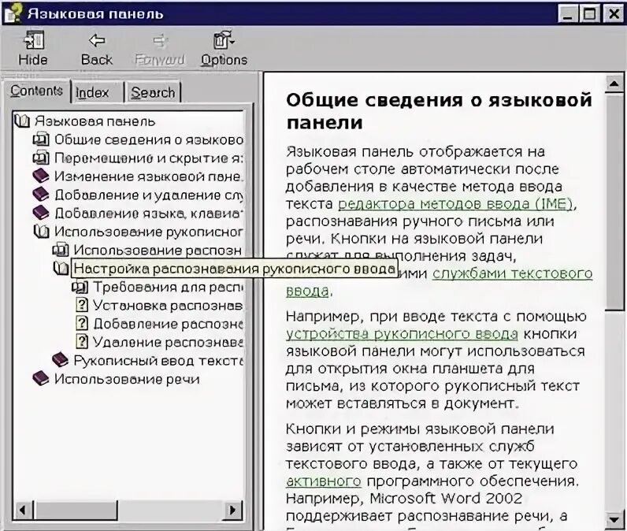
Task: Click the greyed-out Forward button
Action: coord(160,48)
